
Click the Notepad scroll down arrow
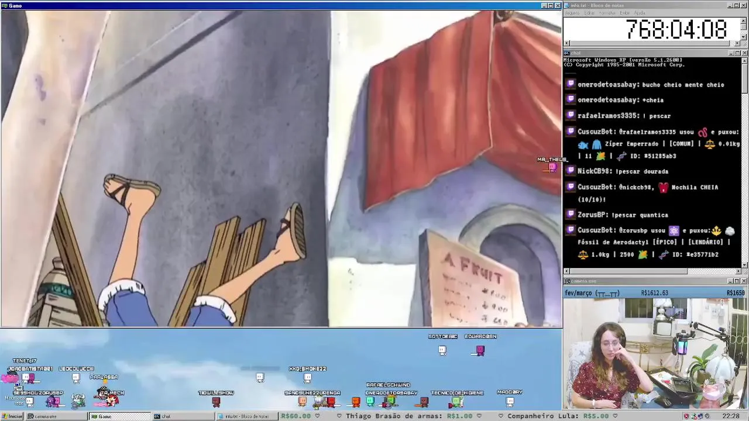(744, 36)
